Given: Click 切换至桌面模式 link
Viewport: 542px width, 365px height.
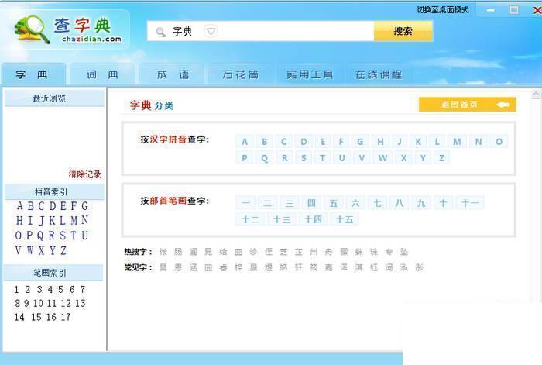Looking at the screenshot, I should [x=443, y=10].
